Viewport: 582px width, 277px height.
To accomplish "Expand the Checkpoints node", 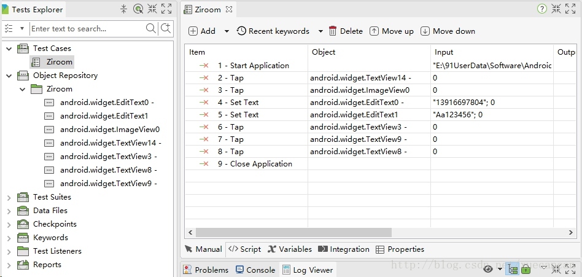I will (9, 225).
